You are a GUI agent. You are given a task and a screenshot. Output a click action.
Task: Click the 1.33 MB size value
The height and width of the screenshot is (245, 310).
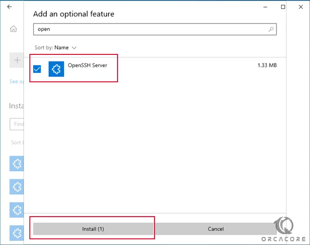pyautogui.click(x=267, y=65)
